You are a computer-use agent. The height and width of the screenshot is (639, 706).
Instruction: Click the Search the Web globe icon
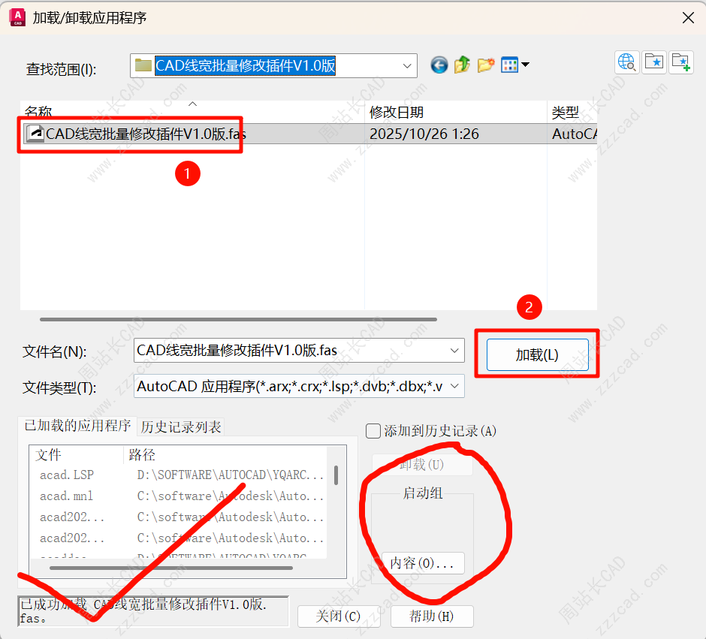(x=627, y=62)
